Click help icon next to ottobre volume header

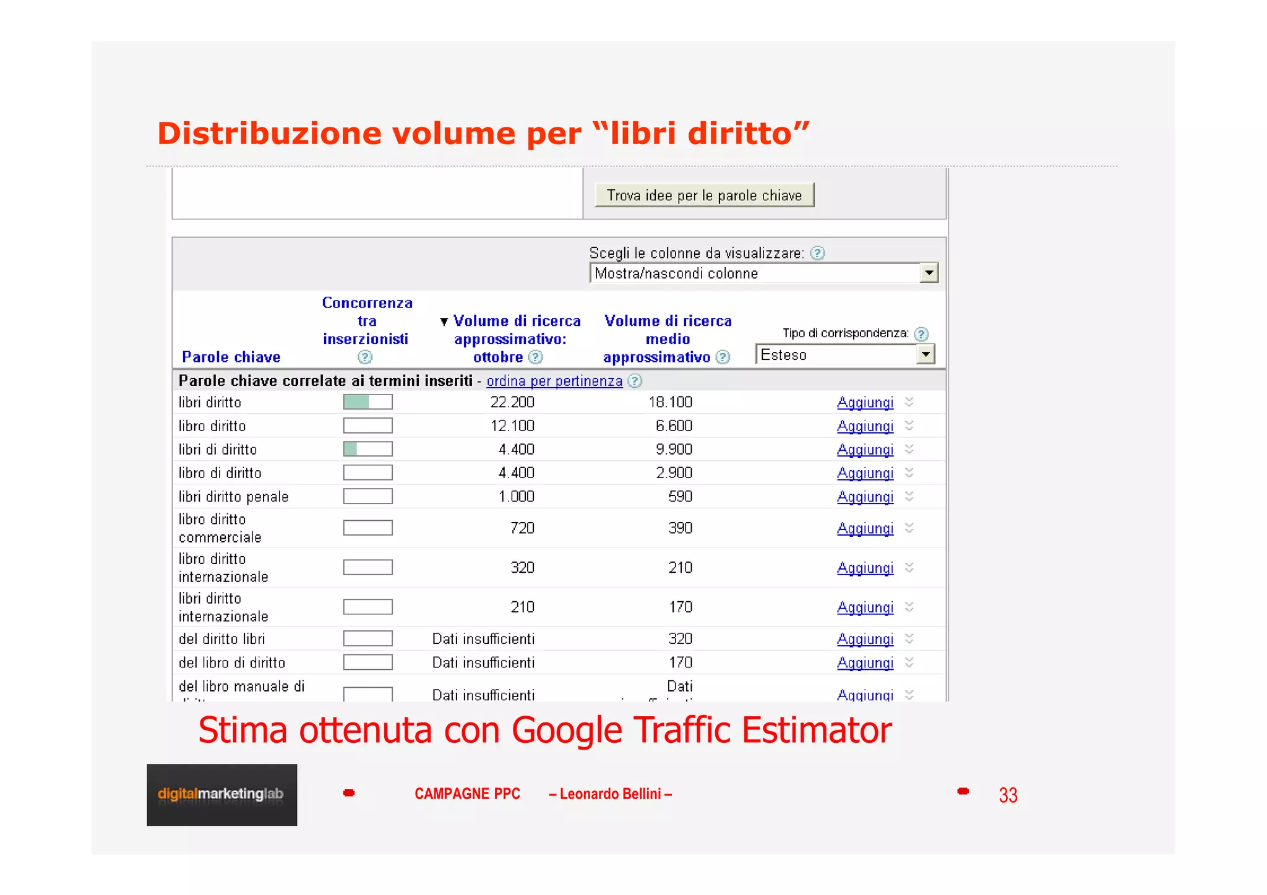pyautogui.click(x=536, y=357)
